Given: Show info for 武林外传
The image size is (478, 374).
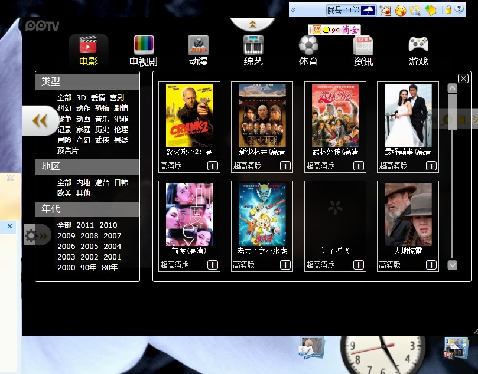Looking at the screenshot, I should tap(358, 166).
